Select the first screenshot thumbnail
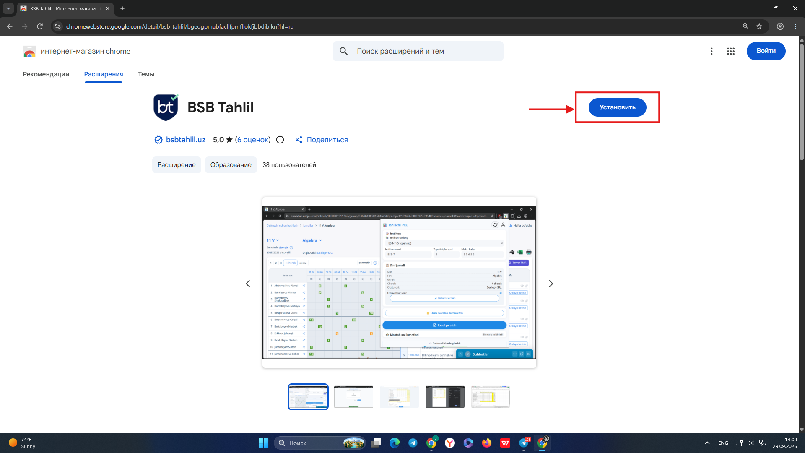The width and height of the screenshot is (805, 453). pyautogui.click(x=308, y=397)
